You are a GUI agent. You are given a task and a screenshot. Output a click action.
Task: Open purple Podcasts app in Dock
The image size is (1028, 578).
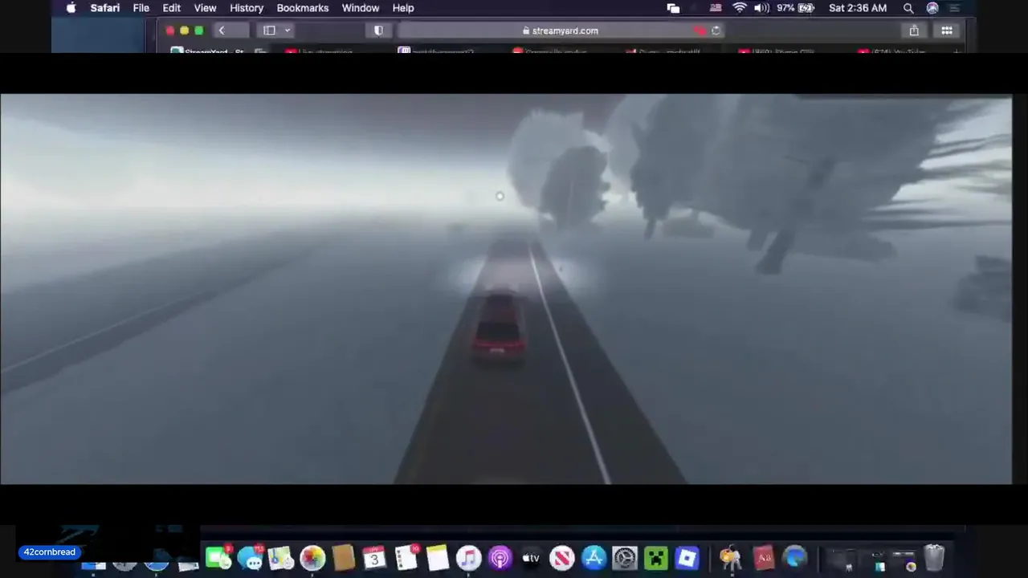[500, 558]
